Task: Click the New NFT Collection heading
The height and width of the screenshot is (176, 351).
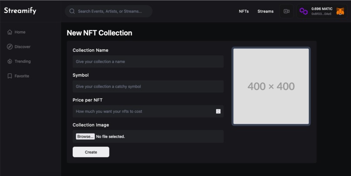Action: [99, 33]
